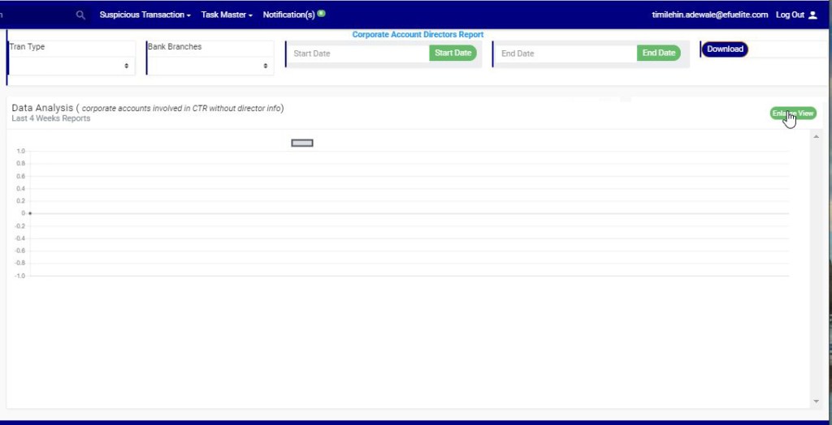The width and height of the screenshot is (832, 425).
Task: Click the Enlarge View button
Action: click(792, 114)
